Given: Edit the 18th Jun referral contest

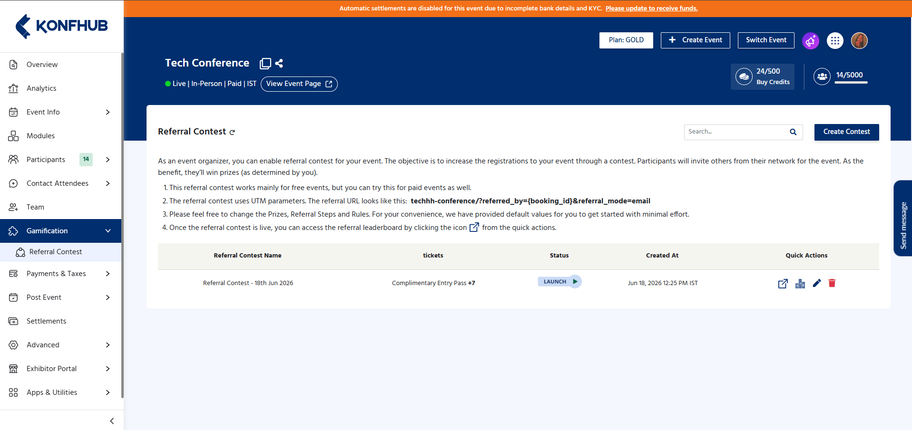Looking at the screenshot, I should coord(817,283).
